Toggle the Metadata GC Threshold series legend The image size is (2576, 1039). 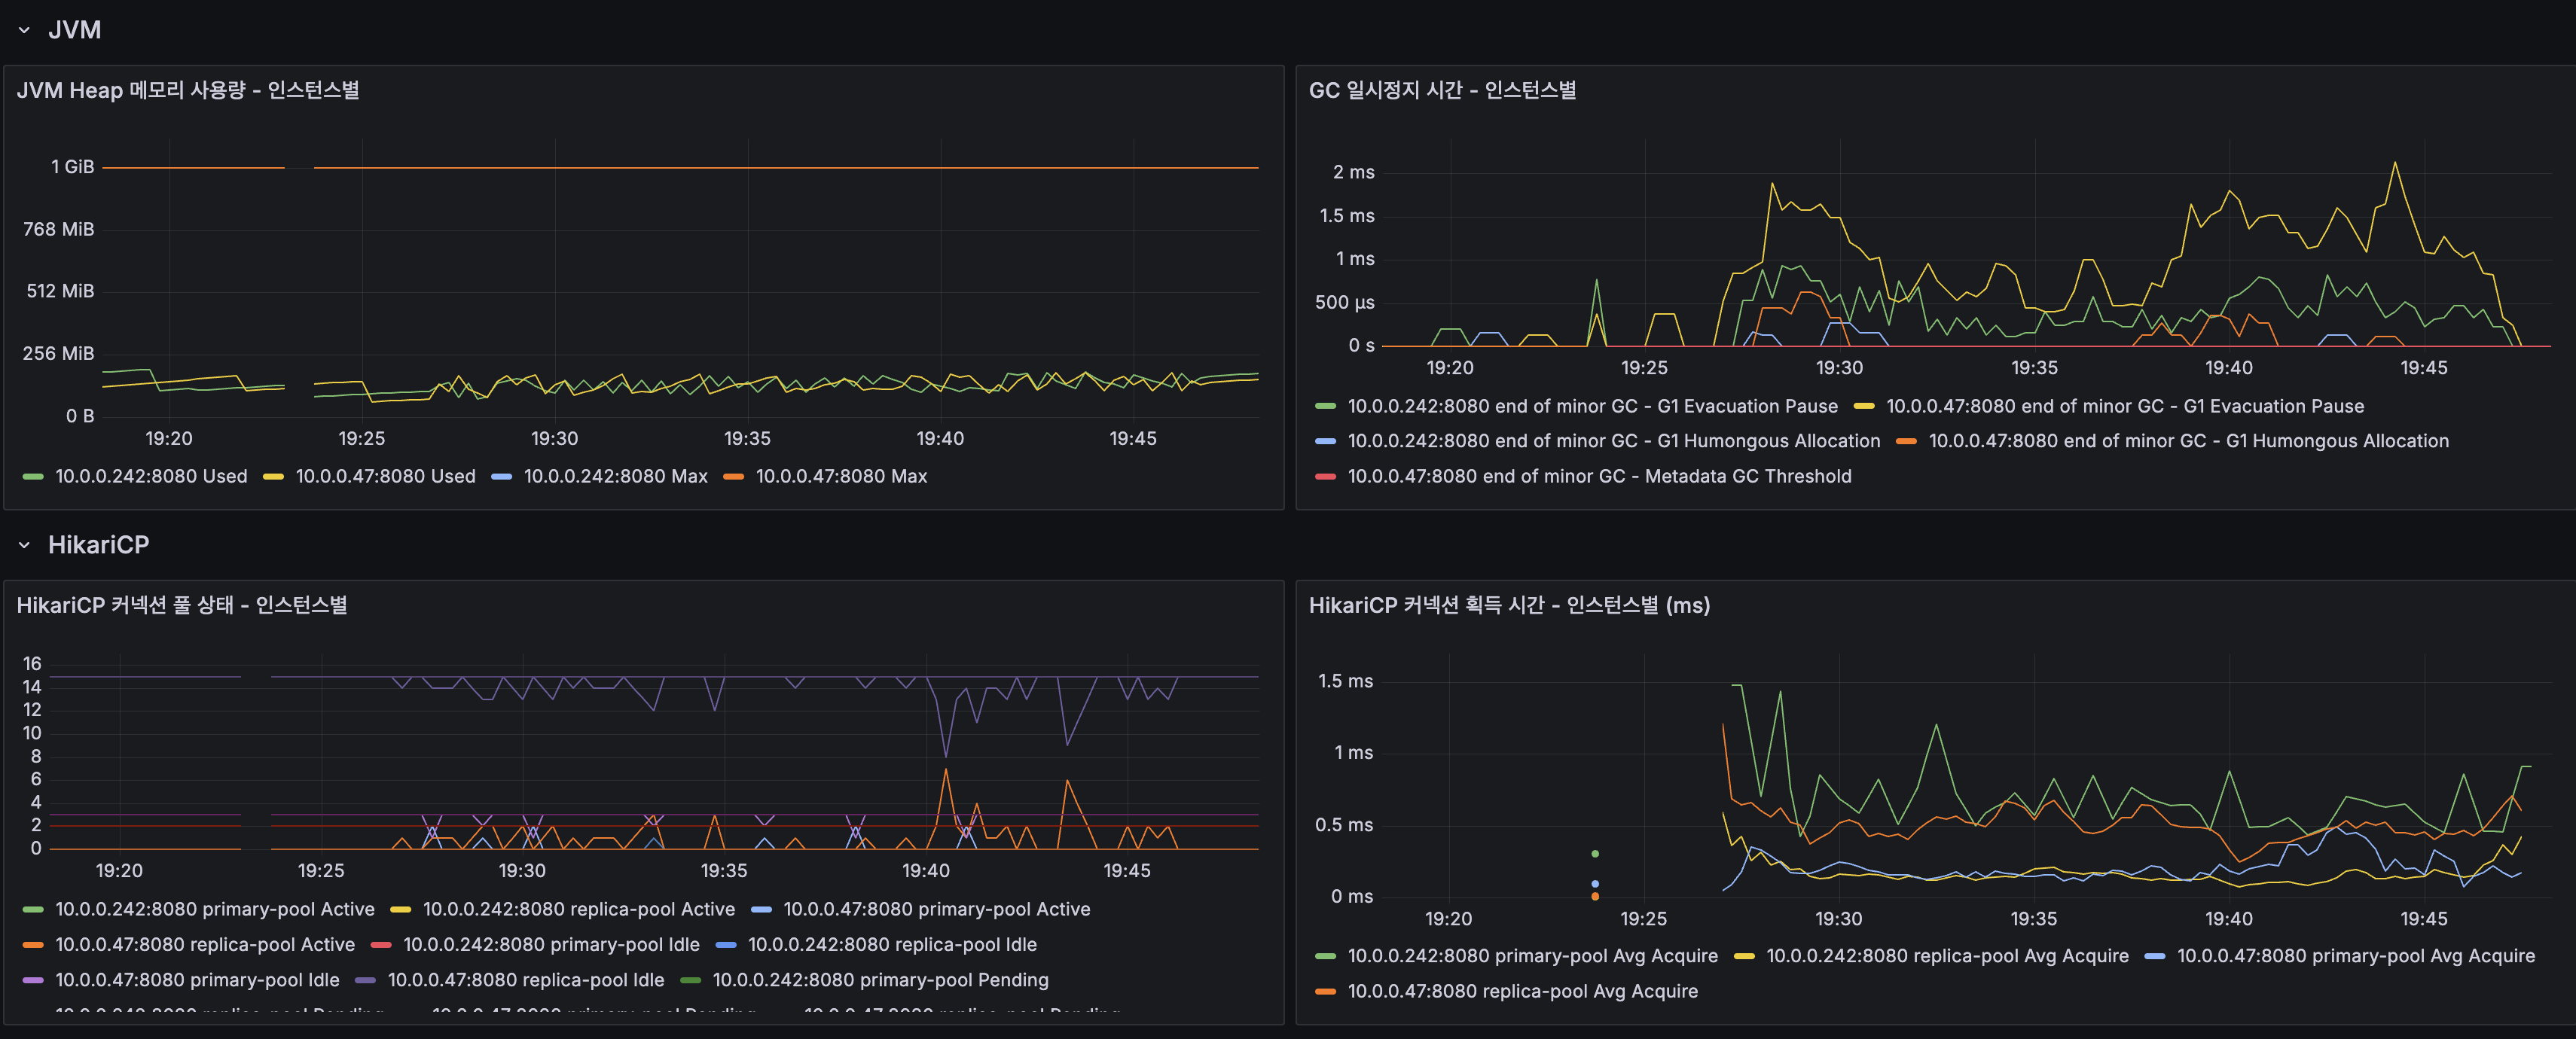point(1599,477)
